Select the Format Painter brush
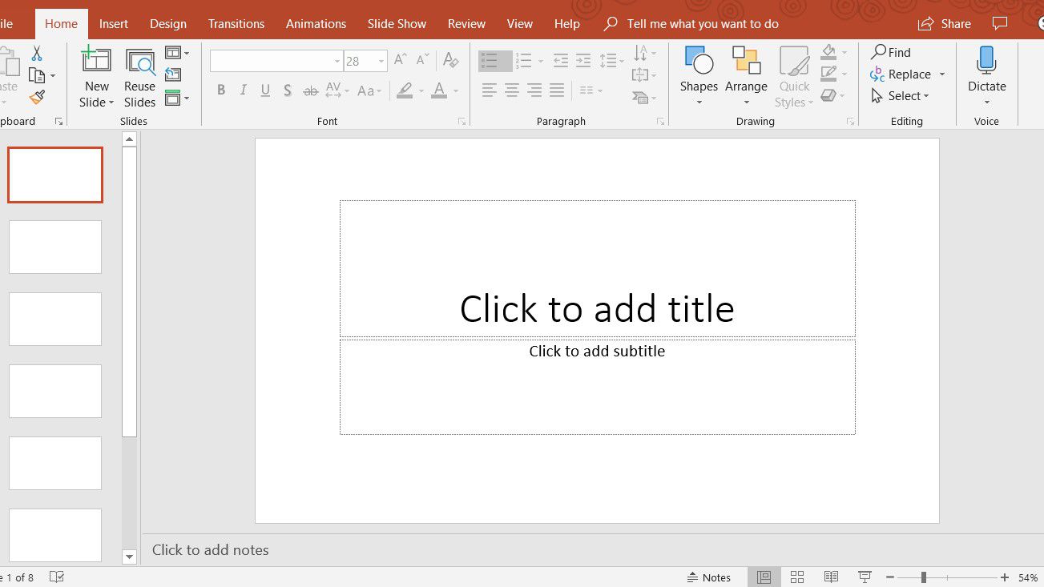This screenshot has width=1044, height=587. click(x=37, y=97)
